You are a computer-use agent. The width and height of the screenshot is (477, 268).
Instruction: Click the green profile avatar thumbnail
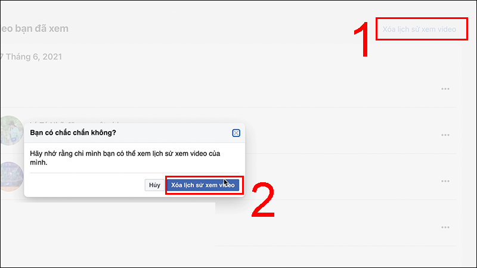pos(11,130)
